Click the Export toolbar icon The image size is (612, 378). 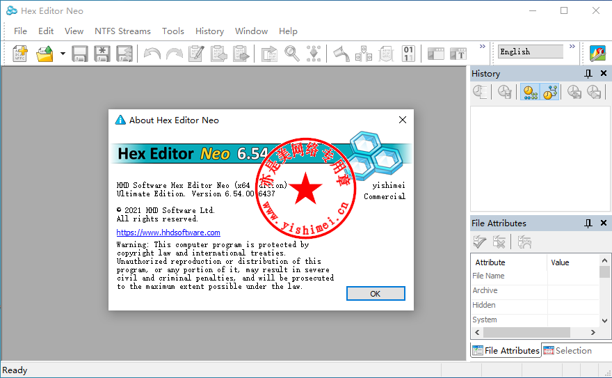coord(269,54)
